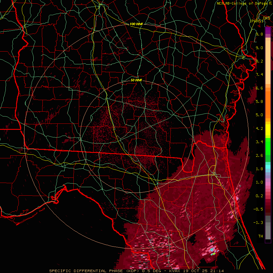273x273 pixels.
Task: Click the 3.4 value on the color scale
Action: pyautogui.click(x=259, y=142)
